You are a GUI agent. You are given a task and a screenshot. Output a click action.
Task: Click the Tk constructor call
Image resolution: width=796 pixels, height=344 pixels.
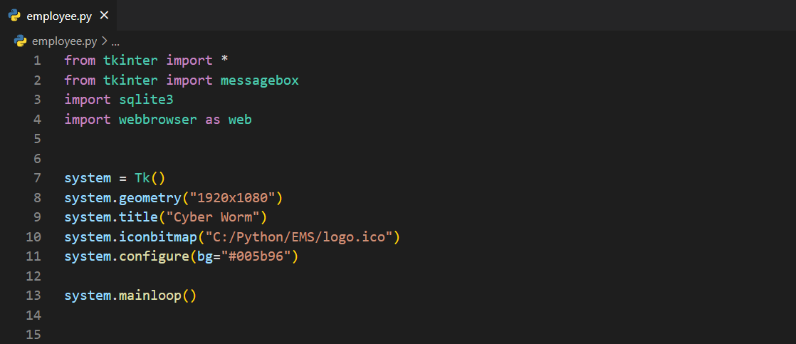[142, 177]
